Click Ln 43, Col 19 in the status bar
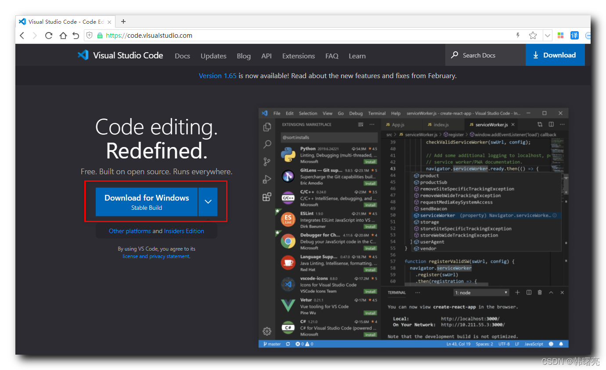Image resolution: width=606 pixels, height=370 pixels. click(x=458, y=344)
